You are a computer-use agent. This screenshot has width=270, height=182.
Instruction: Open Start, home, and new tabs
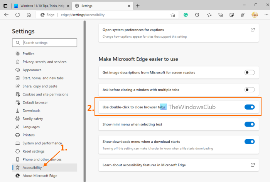click(x=44, y=78)
